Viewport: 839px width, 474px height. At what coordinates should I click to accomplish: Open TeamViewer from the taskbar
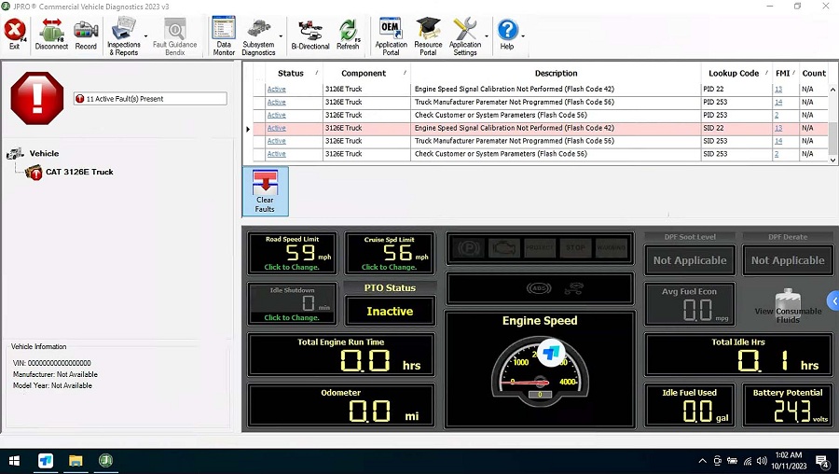46,461
